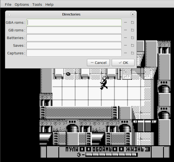Clear the GB roms path

(x=125, y=30)
